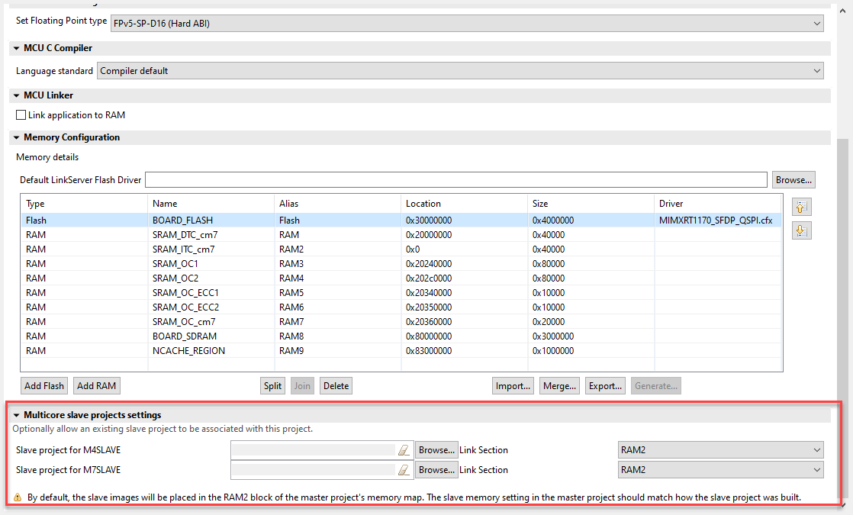
Task: Click the pencil icon beside M7SLAVE project field
Action: tap(404, 469)
